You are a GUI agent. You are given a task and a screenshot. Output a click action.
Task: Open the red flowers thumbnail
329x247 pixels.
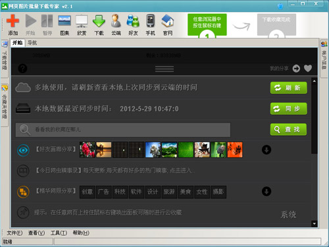tap(88, 150)
